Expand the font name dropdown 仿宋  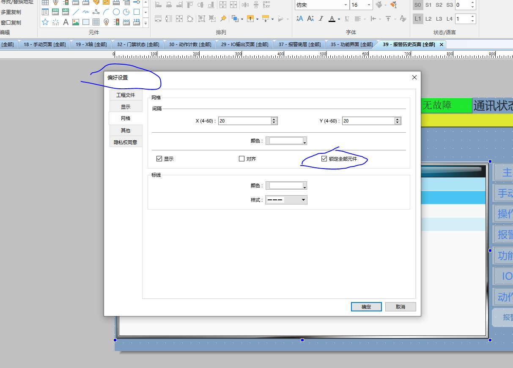[346, 5]
